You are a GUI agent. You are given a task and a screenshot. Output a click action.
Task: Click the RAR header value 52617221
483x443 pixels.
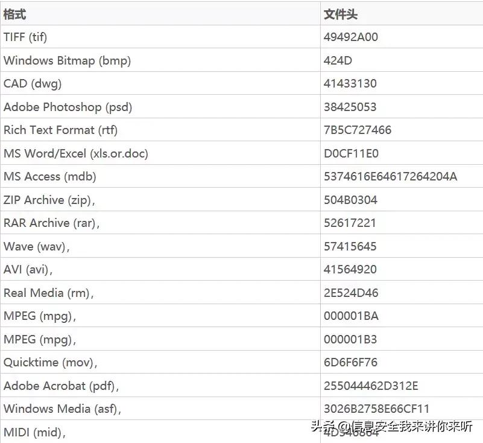(x=350, y=223)
